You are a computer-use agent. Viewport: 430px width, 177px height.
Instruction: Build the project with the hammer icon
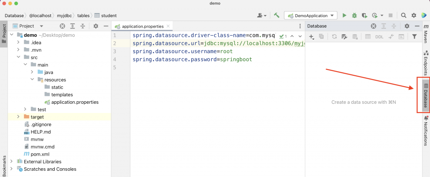[x=276, y=15]
